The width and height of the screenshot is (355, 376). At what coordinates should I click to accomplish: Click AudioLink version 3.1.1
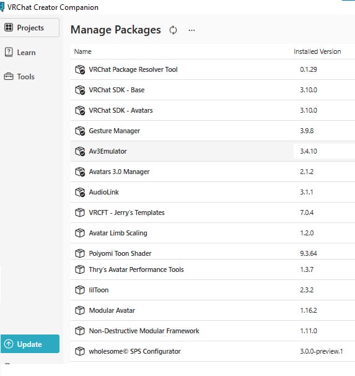[x=306, y=192]
